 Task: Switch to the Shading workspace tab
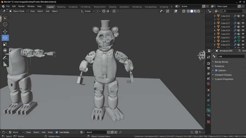pyautogui.click(x=113, y=7)
